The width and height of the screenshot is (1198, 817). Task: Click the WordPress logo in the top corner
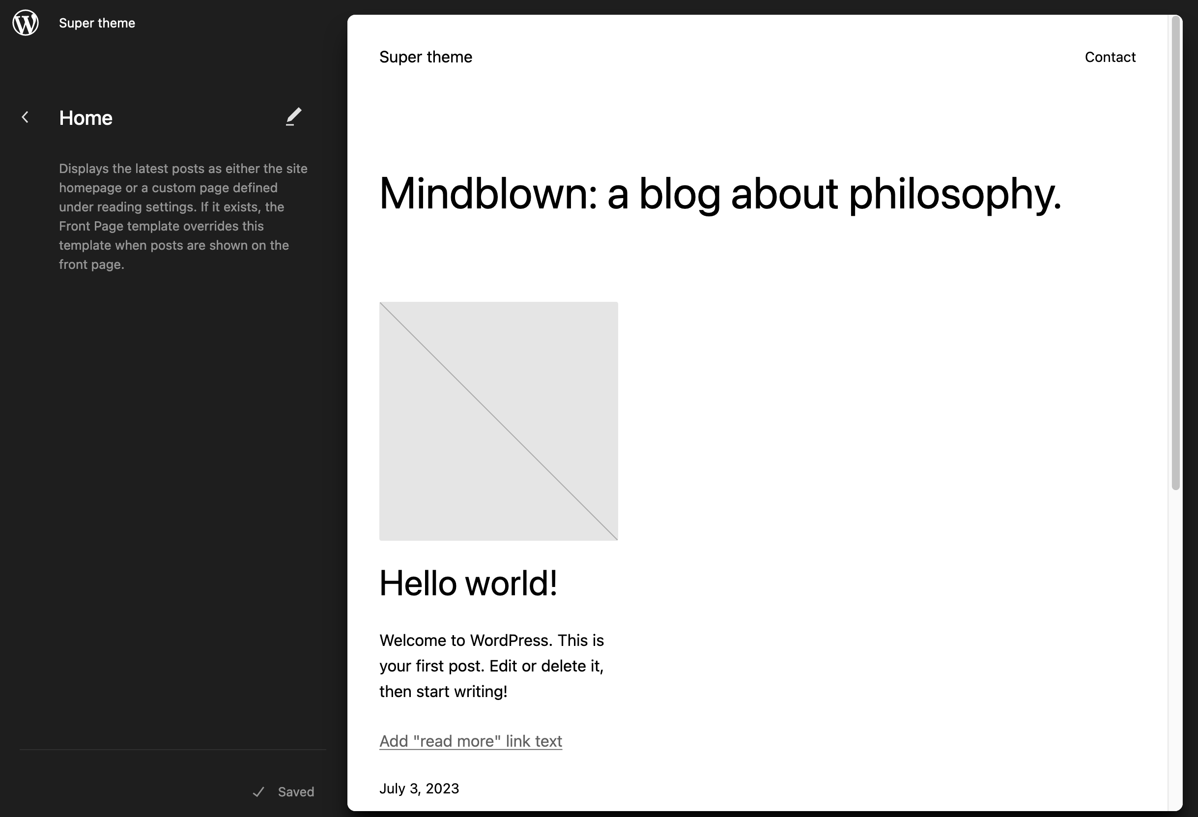(25, 23)
